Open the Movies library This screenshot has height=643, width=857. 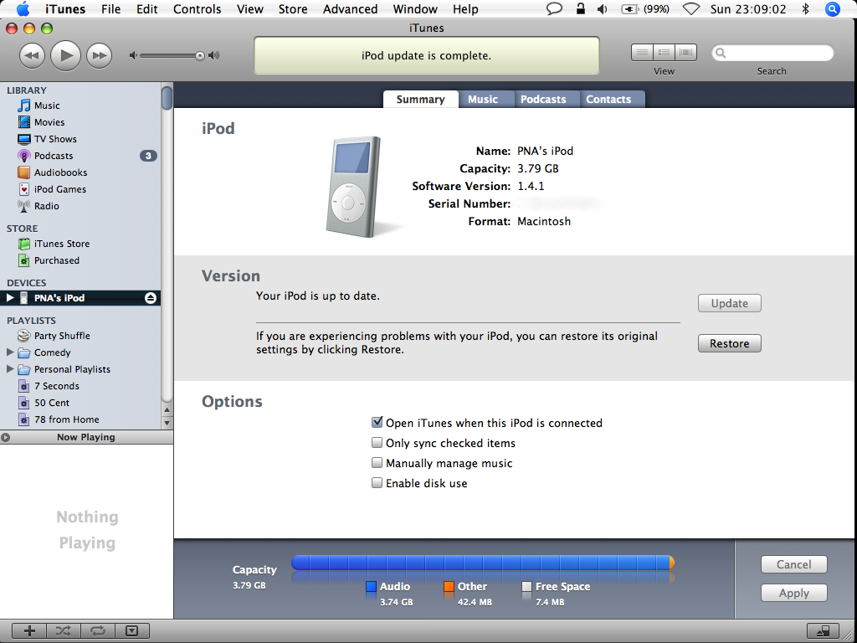pyautogui.click(x=49, y=122)
